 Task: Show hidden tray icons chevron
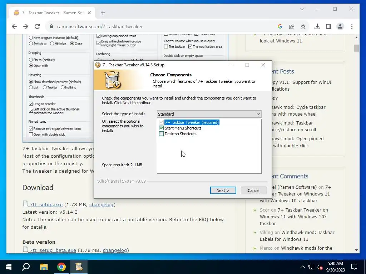302,267
